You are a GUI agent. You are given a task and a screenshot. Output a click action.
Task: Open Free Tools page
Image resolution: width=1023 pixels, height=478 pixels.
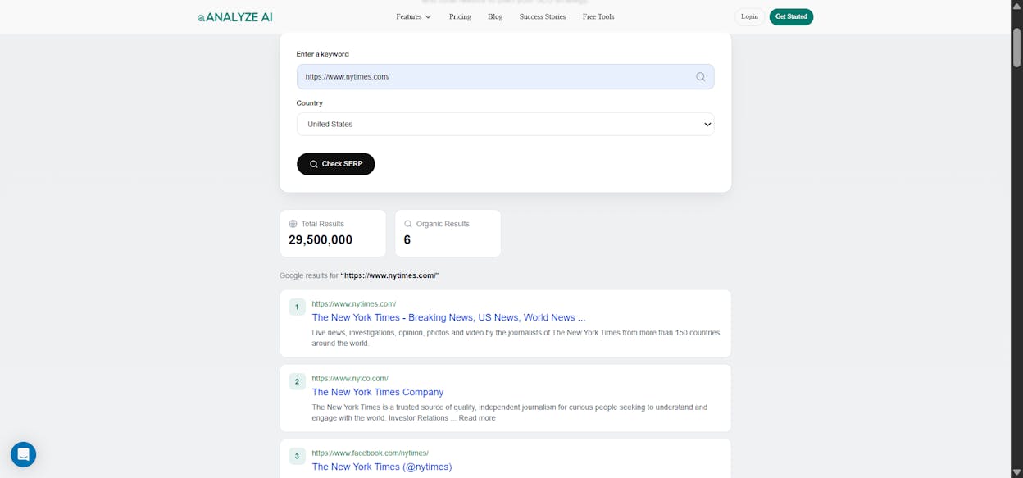click(x=598, y=16)
